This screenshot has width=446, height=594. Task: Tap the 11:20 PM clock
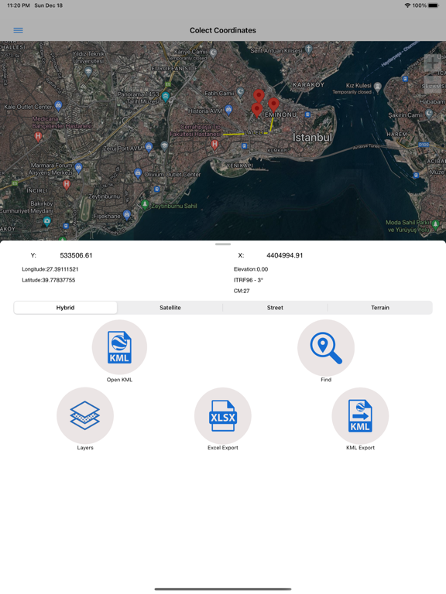click(19, 5)
